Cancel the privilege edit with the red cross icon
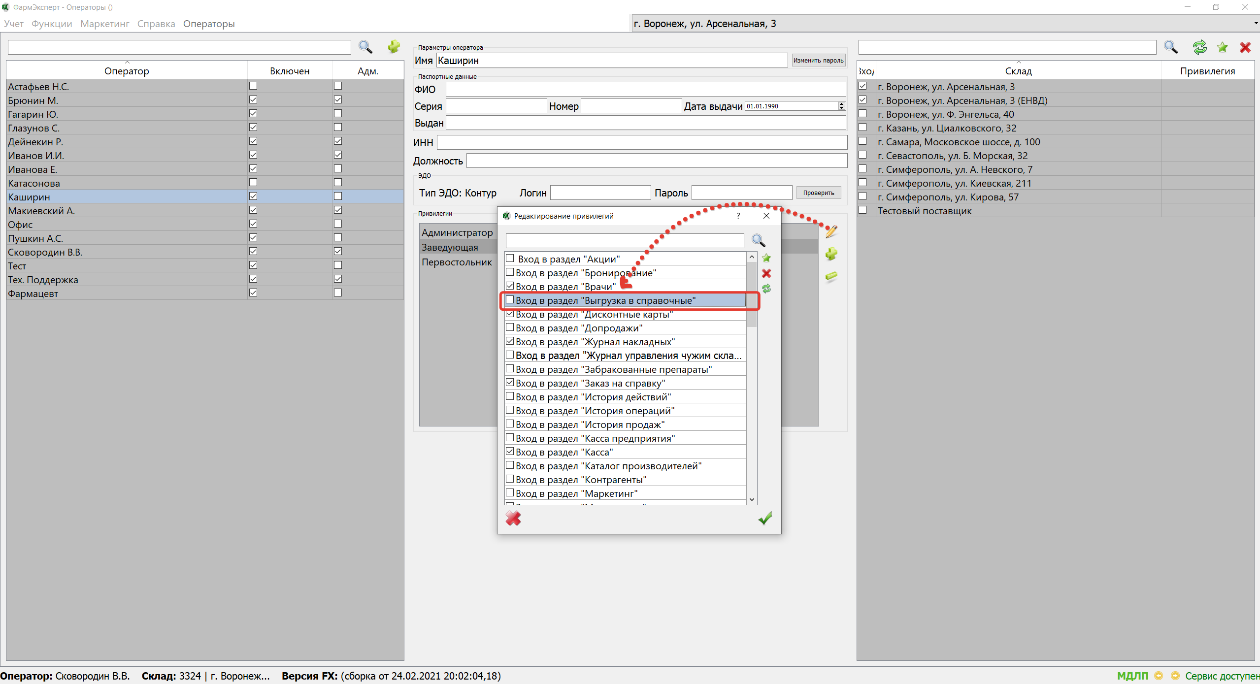Viewport: 1260px width, 684px height. pos(513,518)
